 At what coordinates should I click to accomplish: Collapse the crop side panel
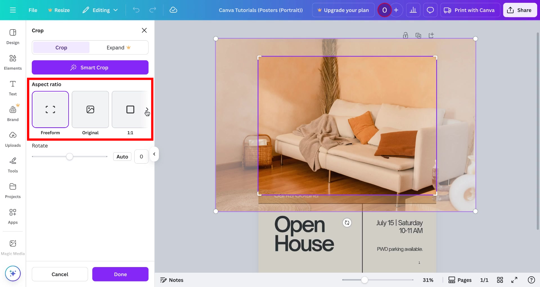click(x=154, y=154)
